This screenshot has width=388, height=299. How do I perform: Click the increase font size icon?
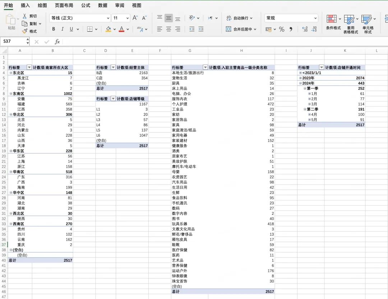[x=135, y=18]
